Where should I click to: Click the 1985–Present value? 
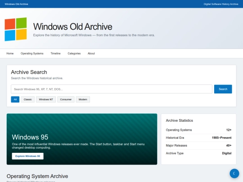click(x=221, y=138)
